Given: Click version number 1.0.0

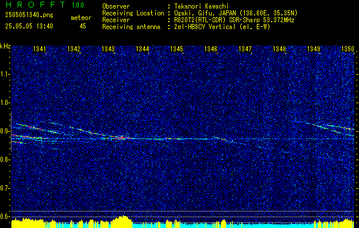Looking at the screenshot, I should pyautogui.click(x=78, y=5).
